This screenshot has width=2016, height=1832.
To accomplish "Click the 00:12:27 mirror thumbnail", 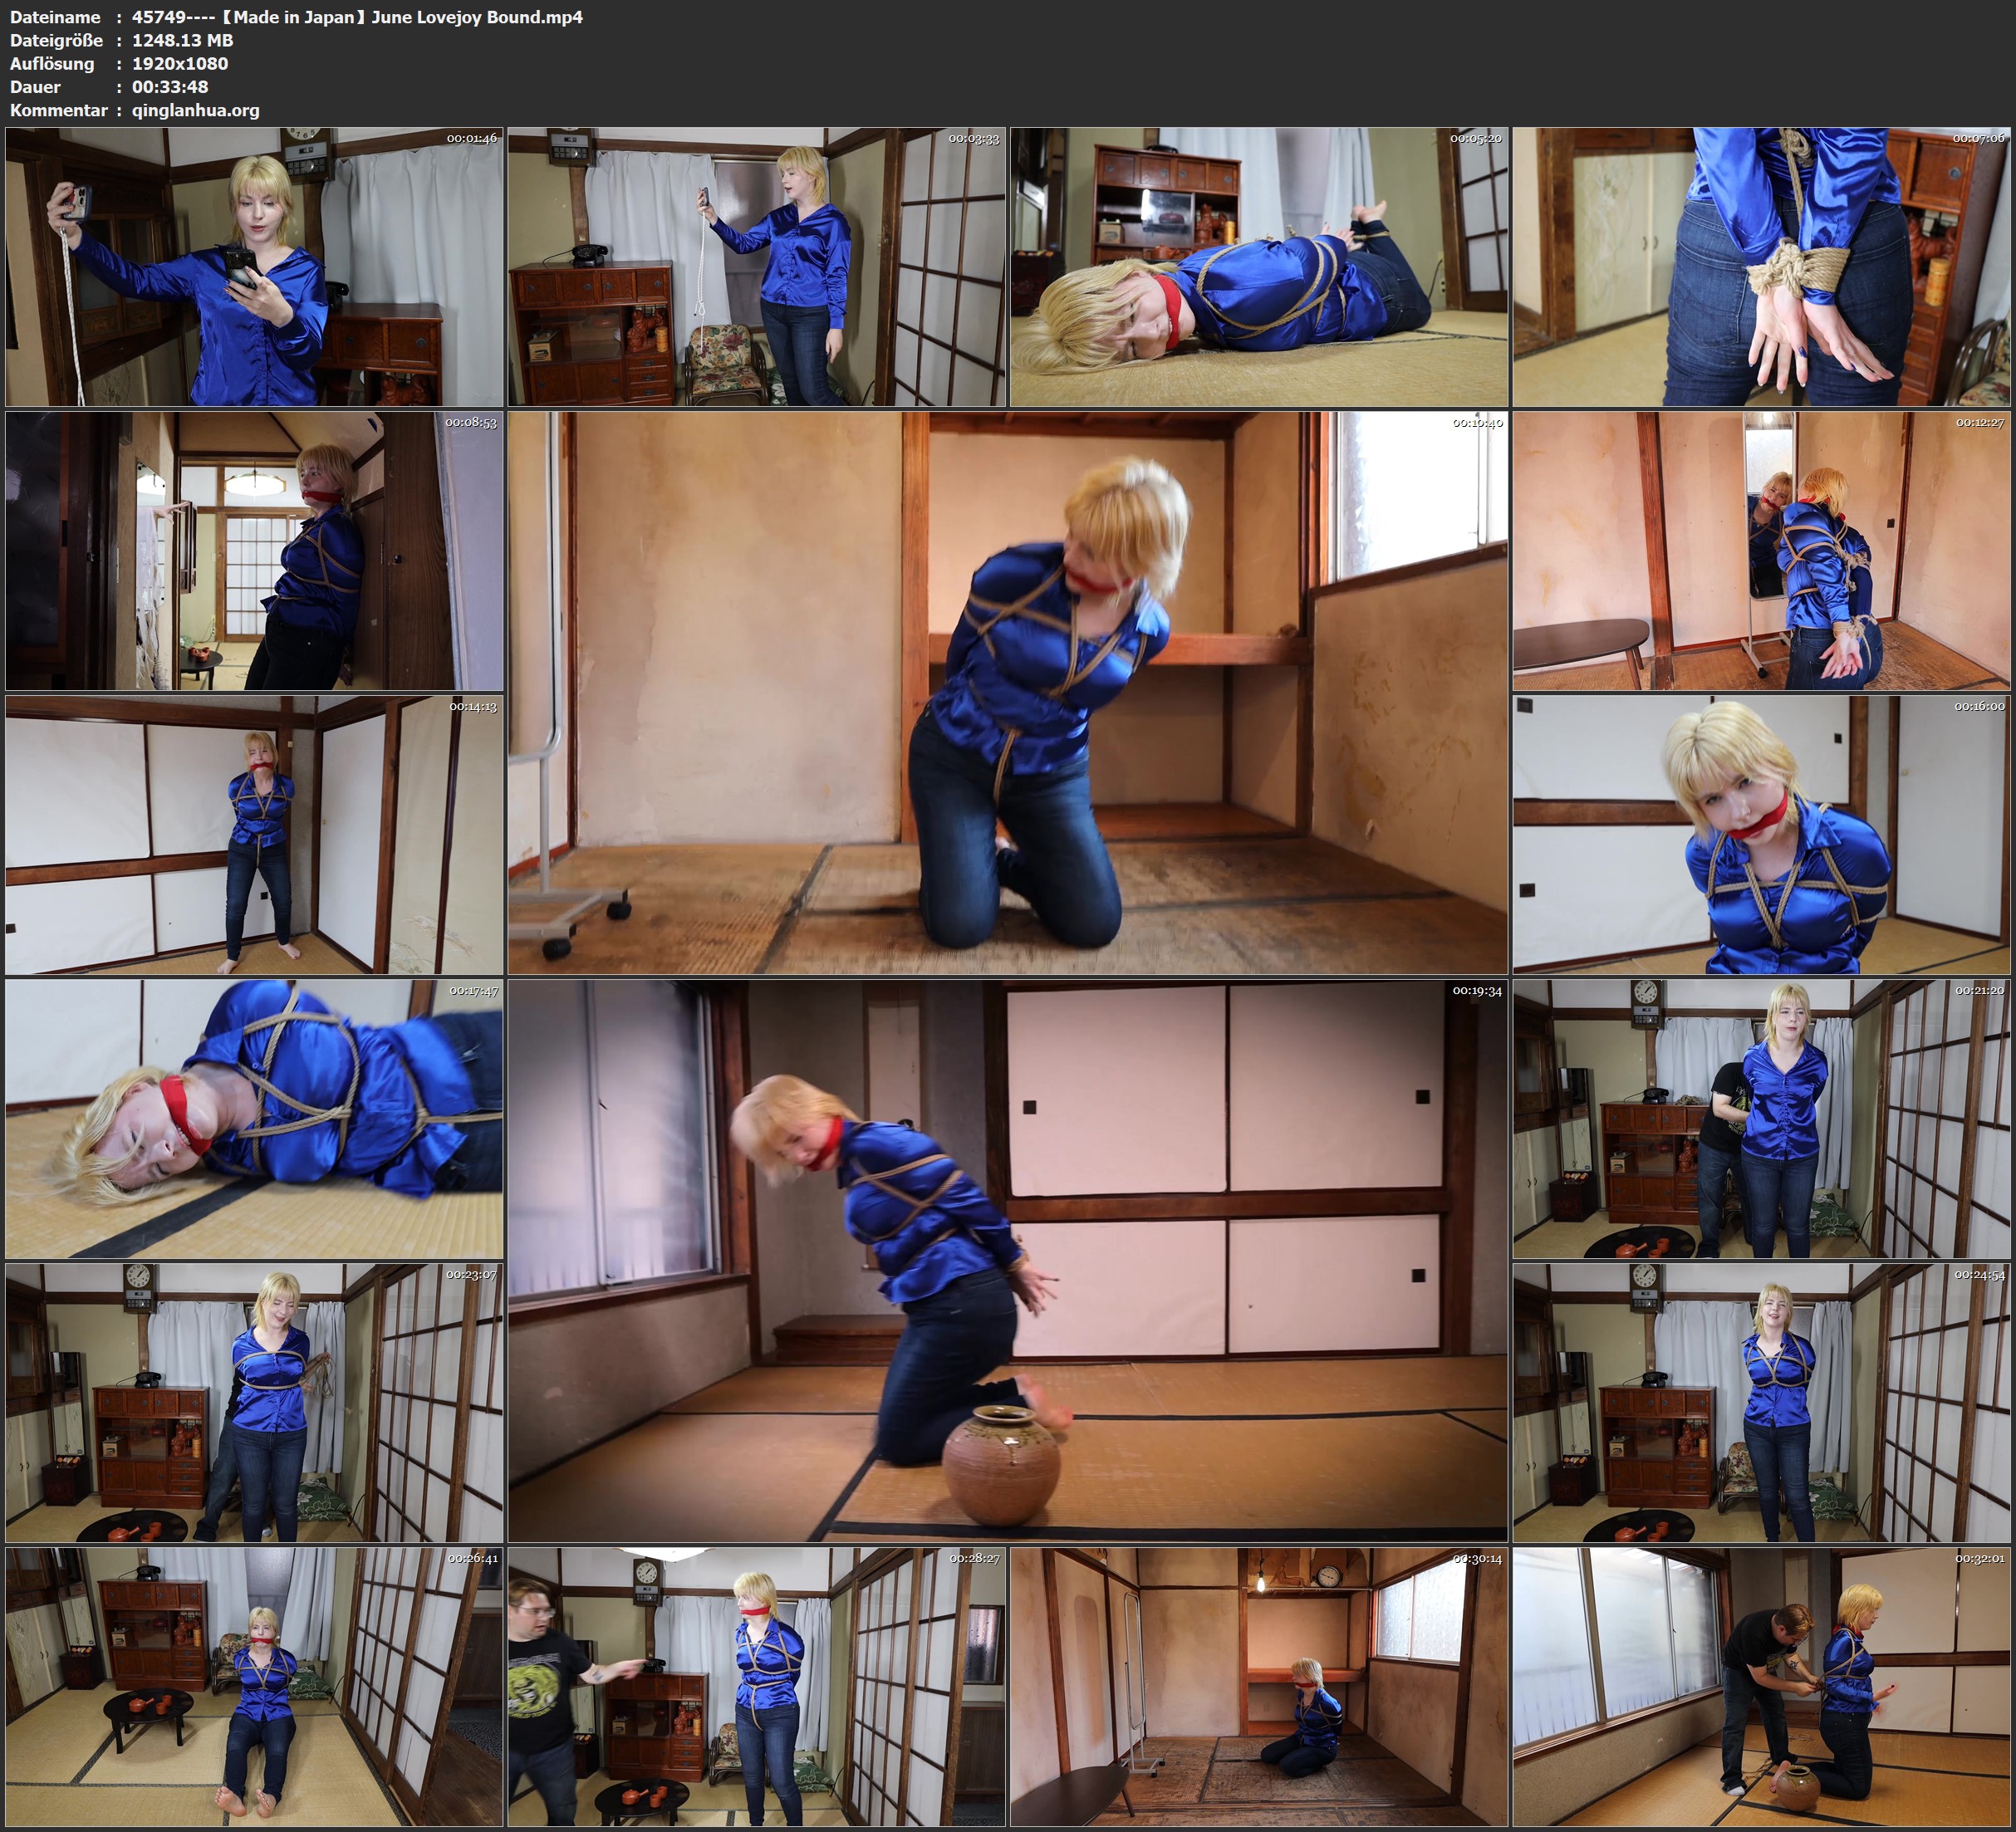I will [1760, 550].
